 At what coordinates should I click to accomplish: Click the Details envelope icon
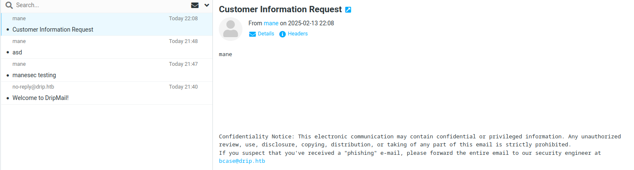pos(252,34)
